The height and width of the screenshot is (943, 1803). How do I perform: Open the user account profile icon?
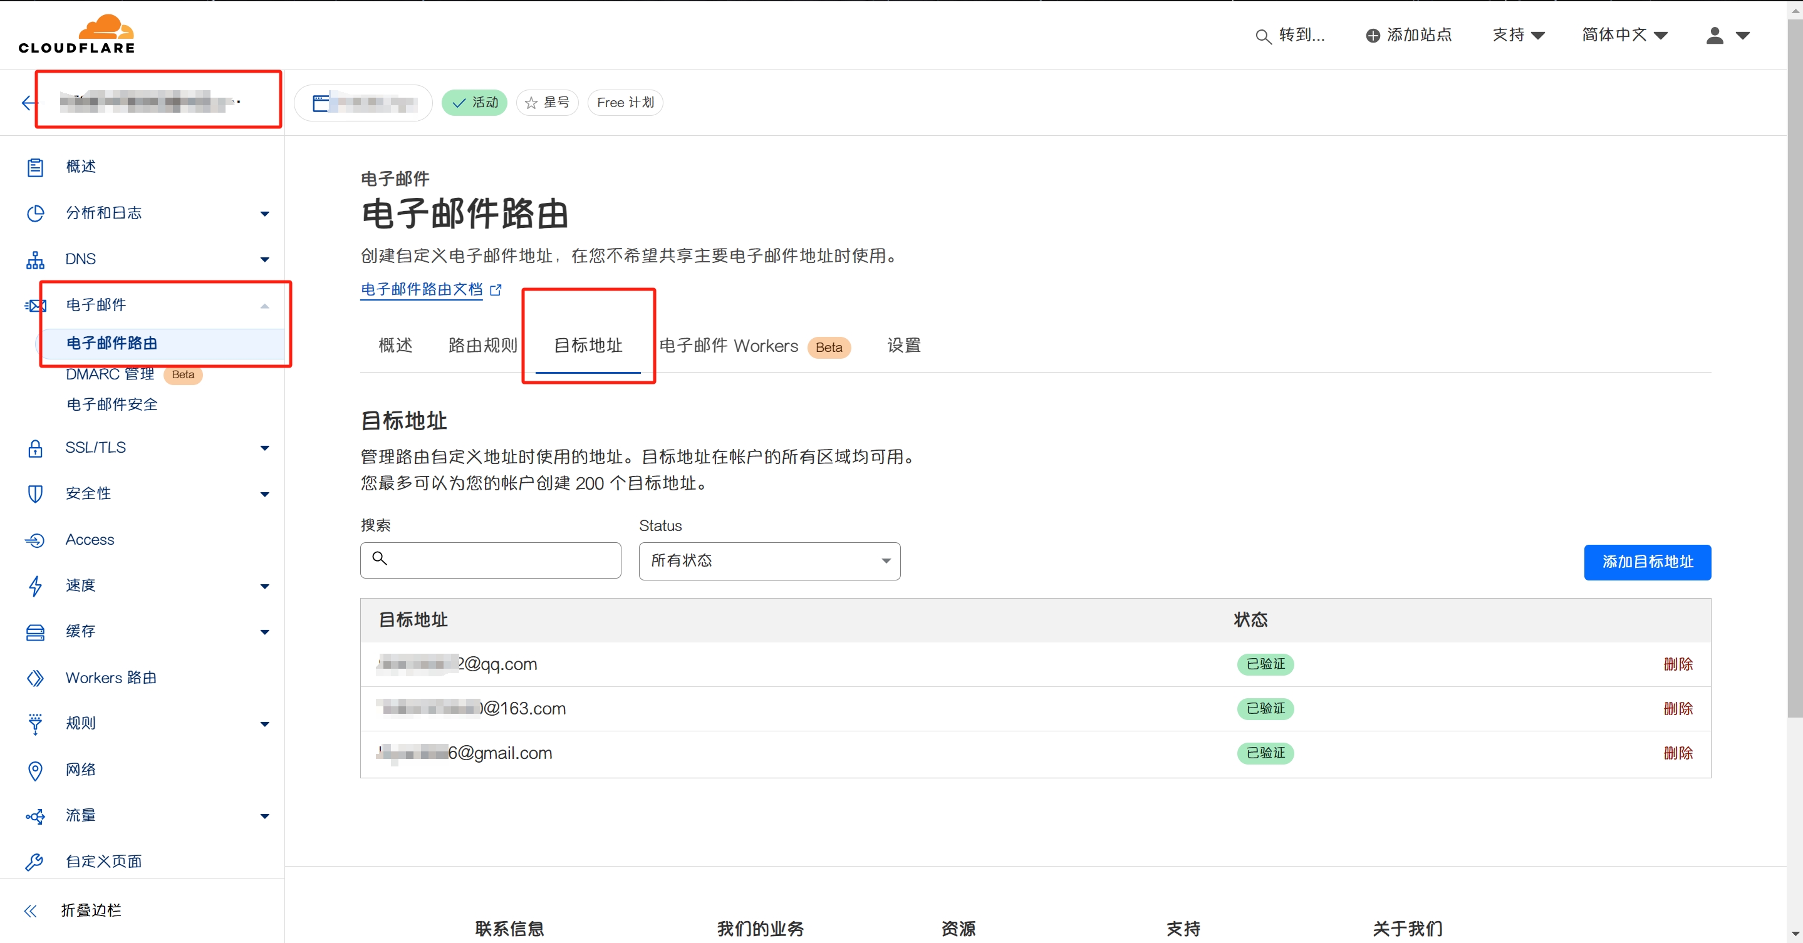tap(1715, 35)
